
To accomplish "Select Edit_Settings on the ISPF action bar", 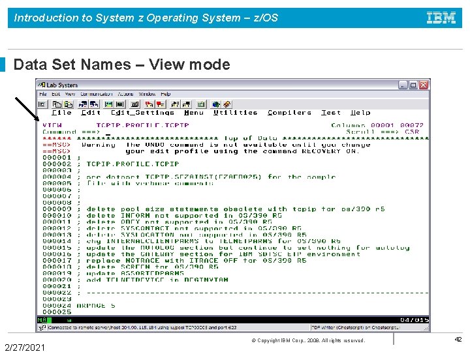I will coord(142,113).
